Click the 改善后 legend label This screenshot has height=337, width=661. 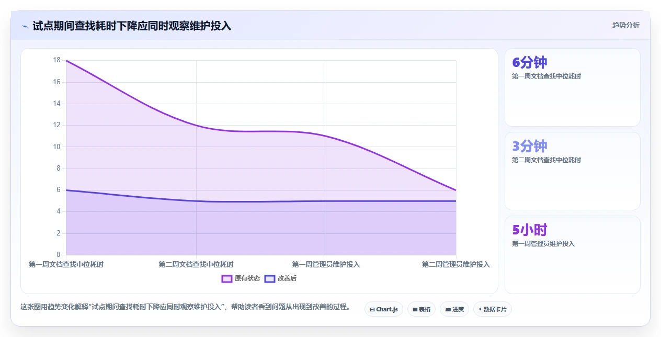click(x=287, y=278)
